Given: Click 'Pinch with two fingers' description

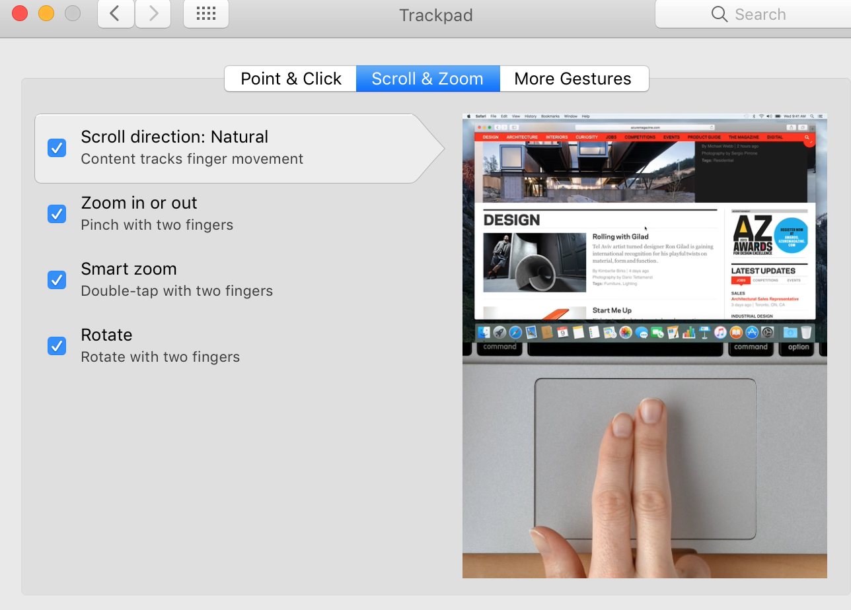Looking at the screenshot, I should tap(157, 225).
